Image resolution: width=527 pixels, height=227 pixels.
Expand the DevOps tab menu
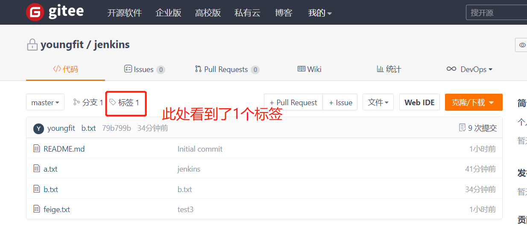(x=469, y=69)
